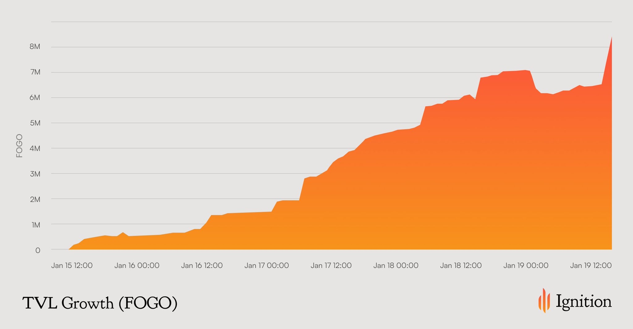The height and width of the screenshot is (329, 633).
Task: Click the chart's final peak above 8M
Action: pos(611,38)
